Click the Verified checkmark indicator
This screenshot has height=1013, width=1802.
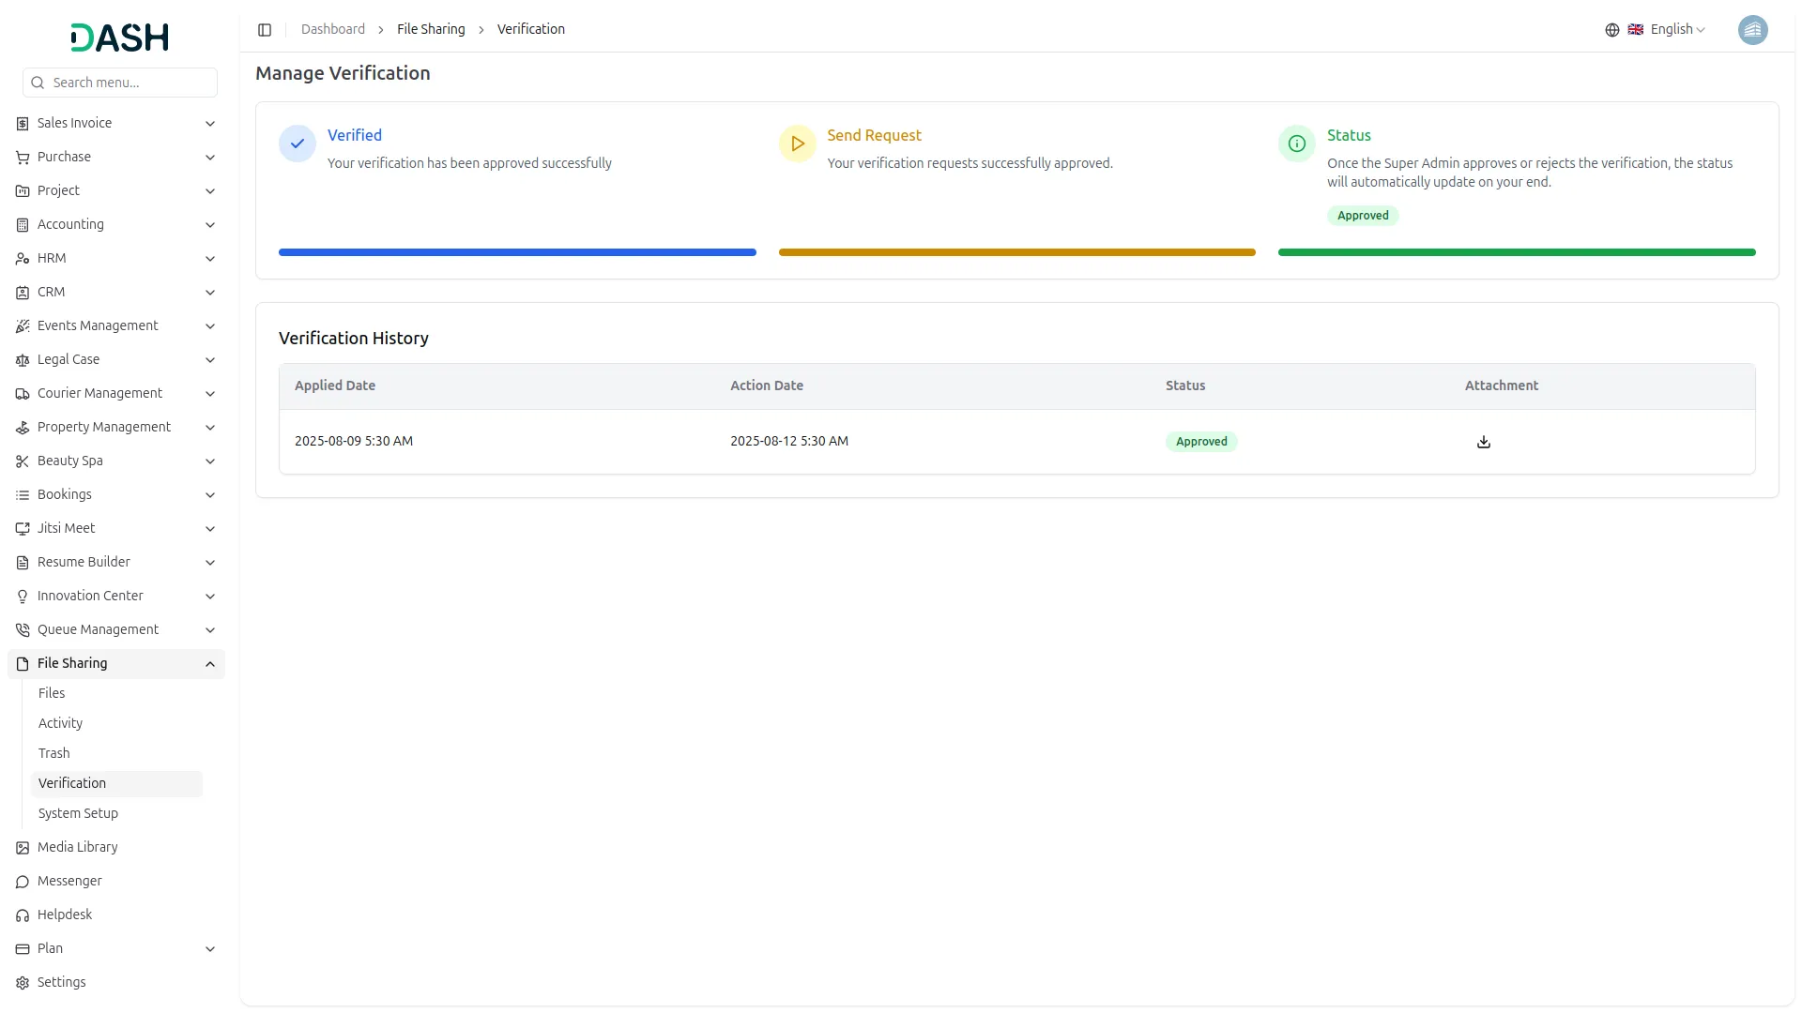point(297,144)
